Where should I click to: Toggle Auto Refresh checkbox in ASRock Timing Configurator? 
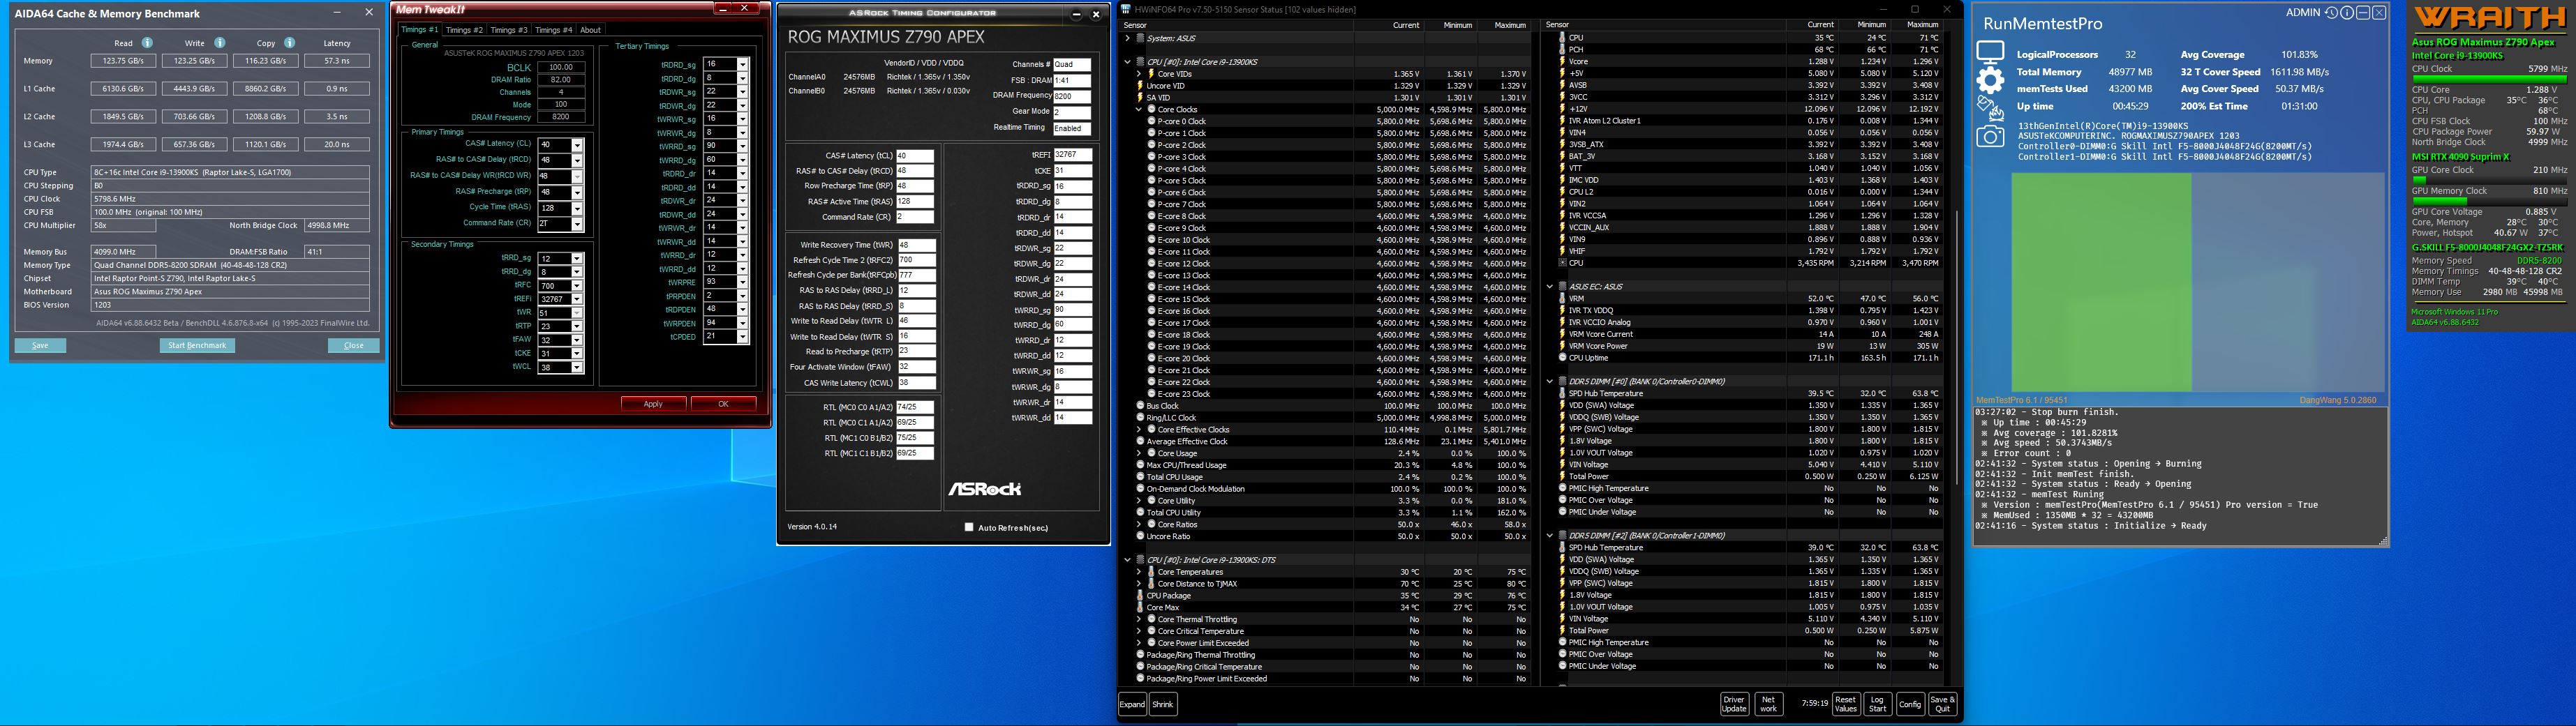[968, 528]
